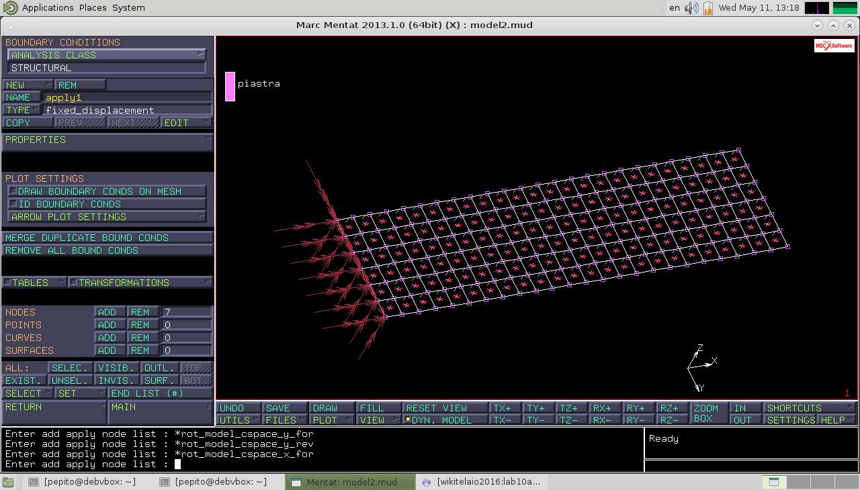This screenshot has height=490, width=860.
Task: Click the NAME field containing apply1
Action: tap(128, 97)
